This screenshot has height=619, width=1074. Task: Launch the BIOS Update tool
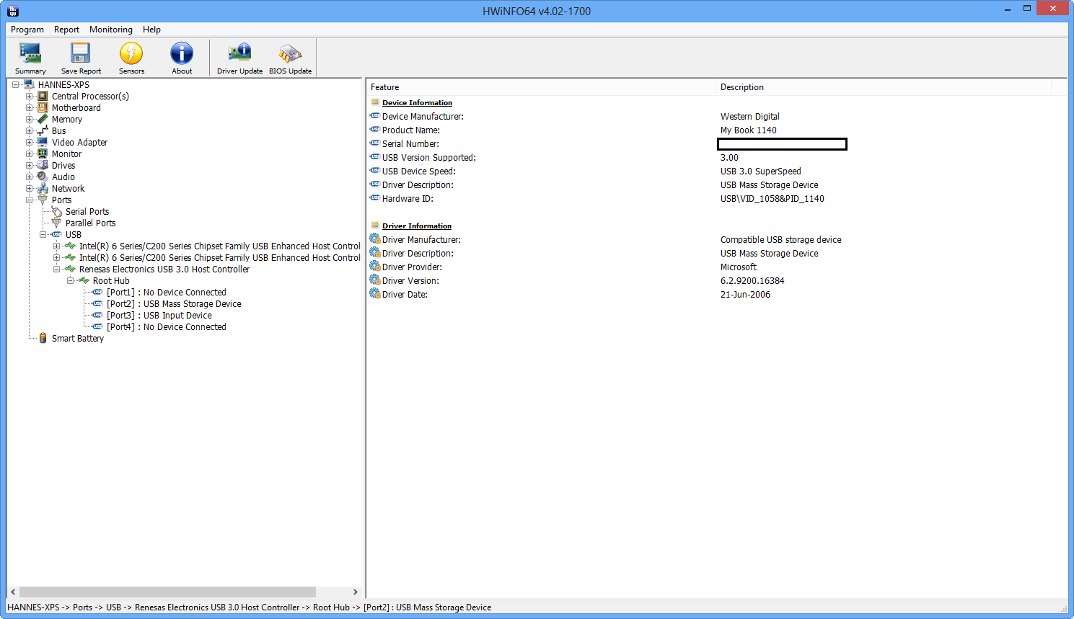click(x=290, y=54)
